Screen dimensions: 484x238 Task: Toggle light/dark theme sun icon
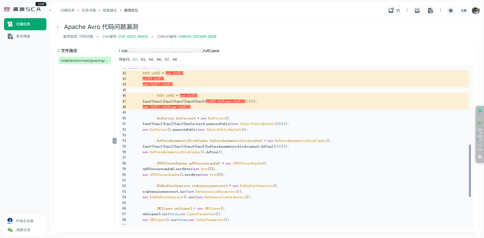(450, 11)
